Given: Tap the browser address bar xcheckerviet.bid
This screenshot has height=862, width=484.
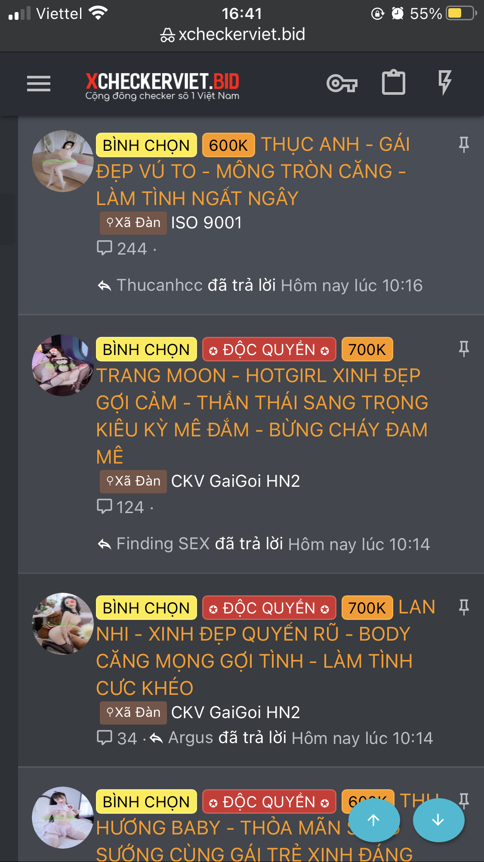Looking at the screenshot, I should click(233, 34).
